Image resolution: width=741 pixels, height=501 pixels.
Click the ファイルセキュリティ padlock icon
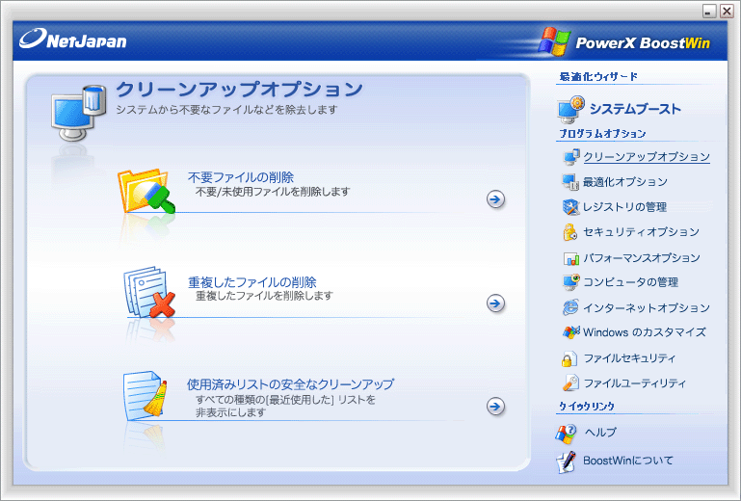pos(569,358)
